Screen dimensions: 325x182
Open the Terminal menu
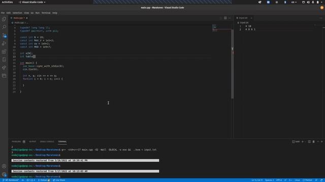tap(46, 13)
